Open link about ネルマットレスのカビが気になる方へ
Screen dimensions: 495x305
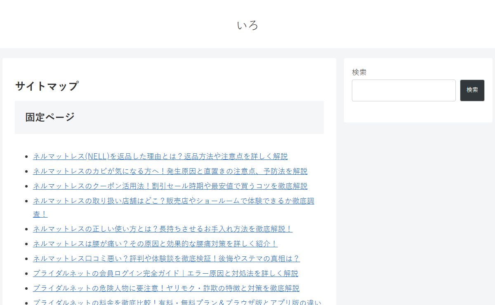point(170,171)
